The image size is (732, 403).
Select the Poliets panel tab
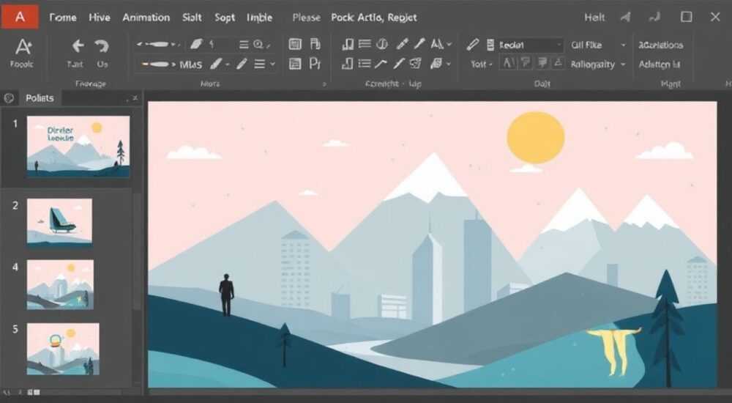tap(40, 98)
